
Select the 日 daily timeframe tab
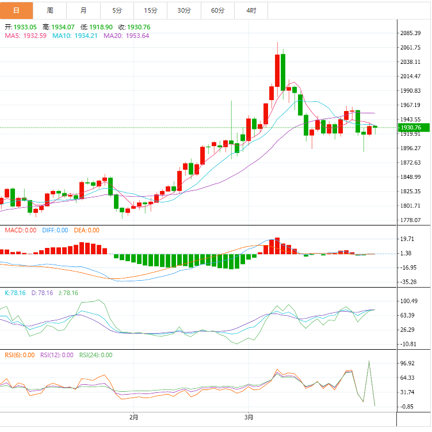[x=17, y=10]
